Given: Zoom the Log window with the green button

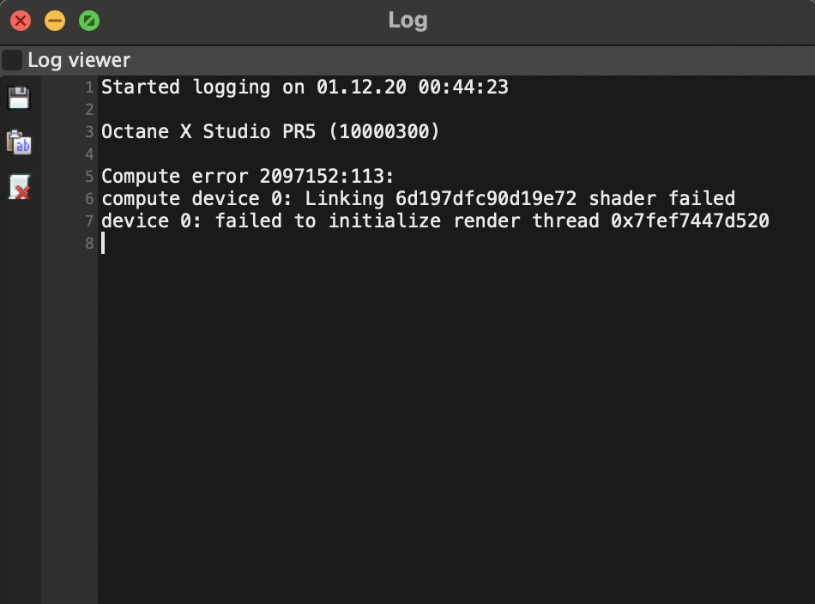Looking at the screenshot, I should tap(89, 21).
